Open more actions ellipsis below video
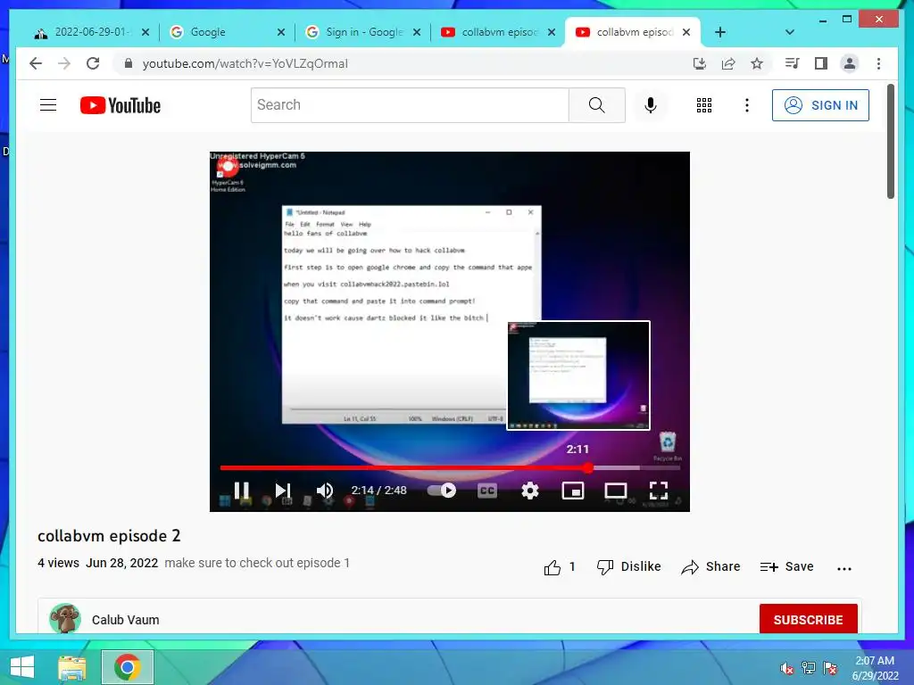 844,568
